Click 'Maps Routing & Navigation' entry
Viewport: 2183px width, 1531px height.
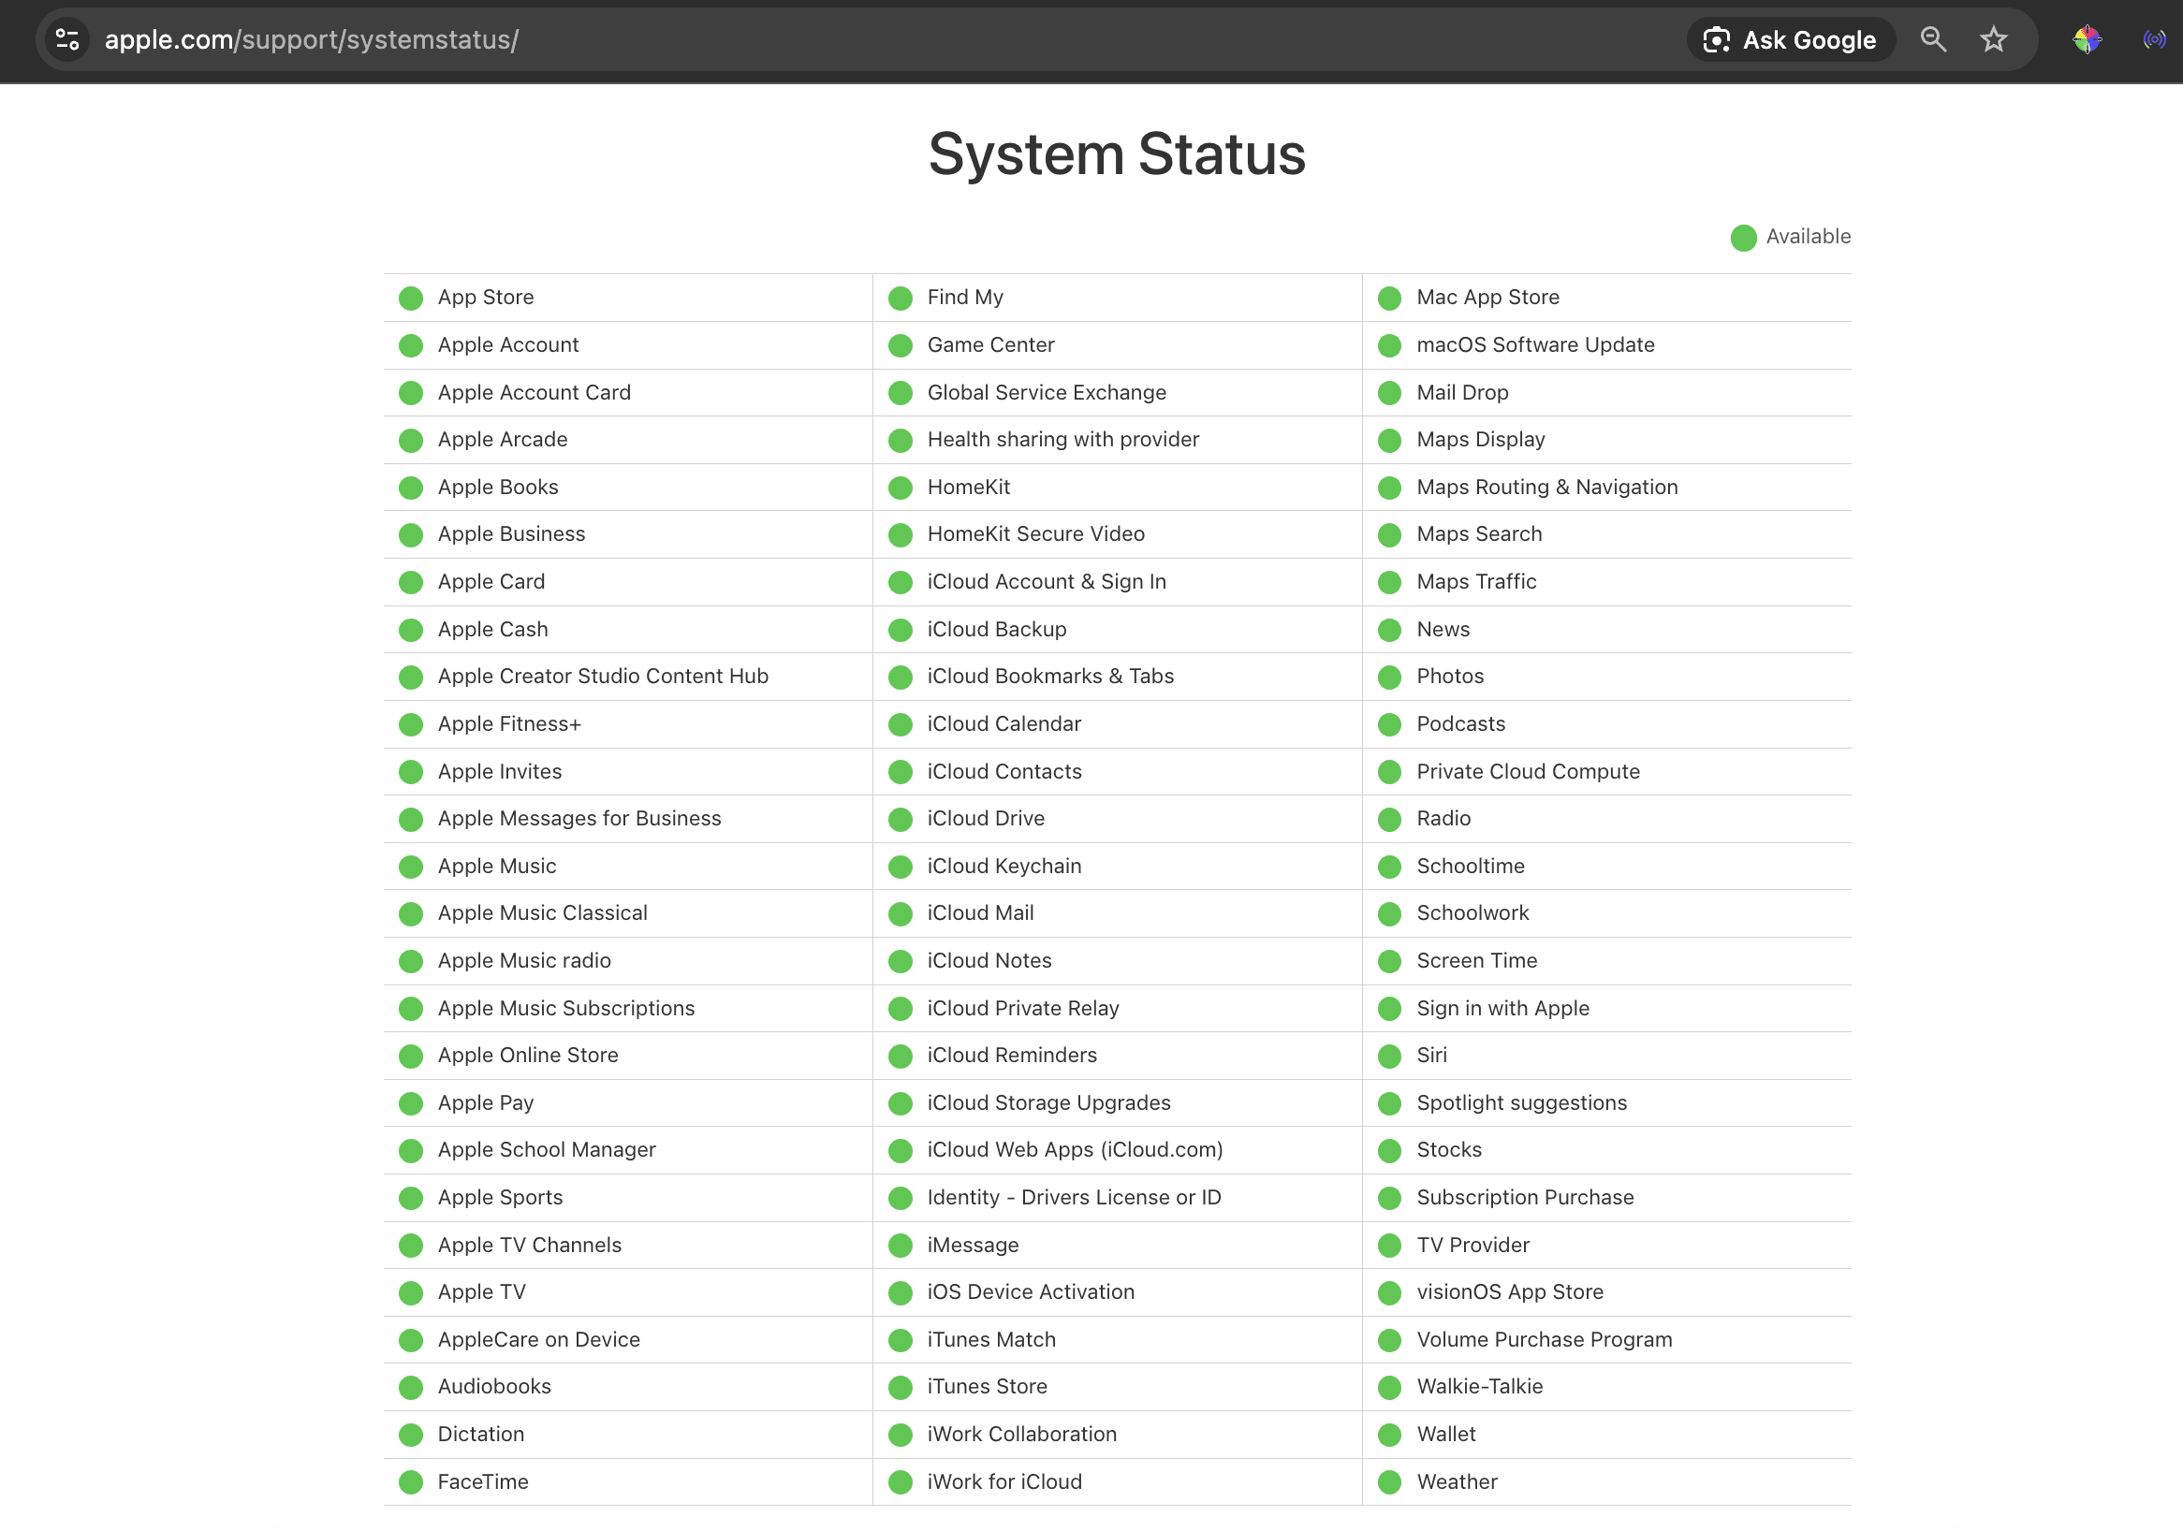coord(1548,487)
